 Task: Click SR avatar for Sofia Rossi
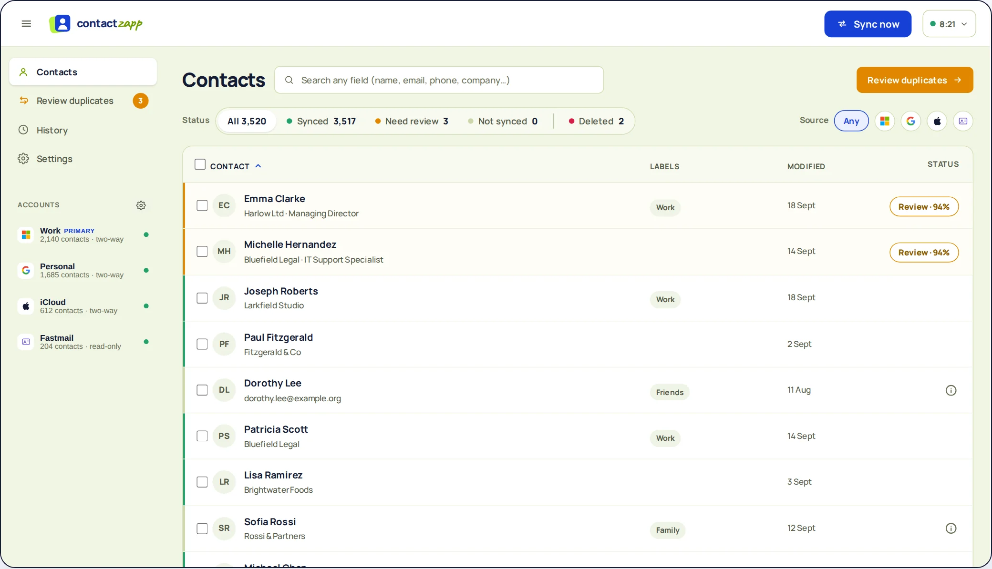(x=224, y=528)
